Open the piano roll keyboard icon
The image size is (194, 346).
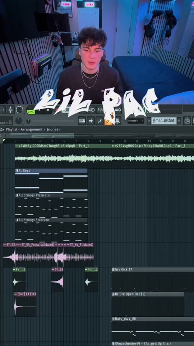[x=82, y=121]
